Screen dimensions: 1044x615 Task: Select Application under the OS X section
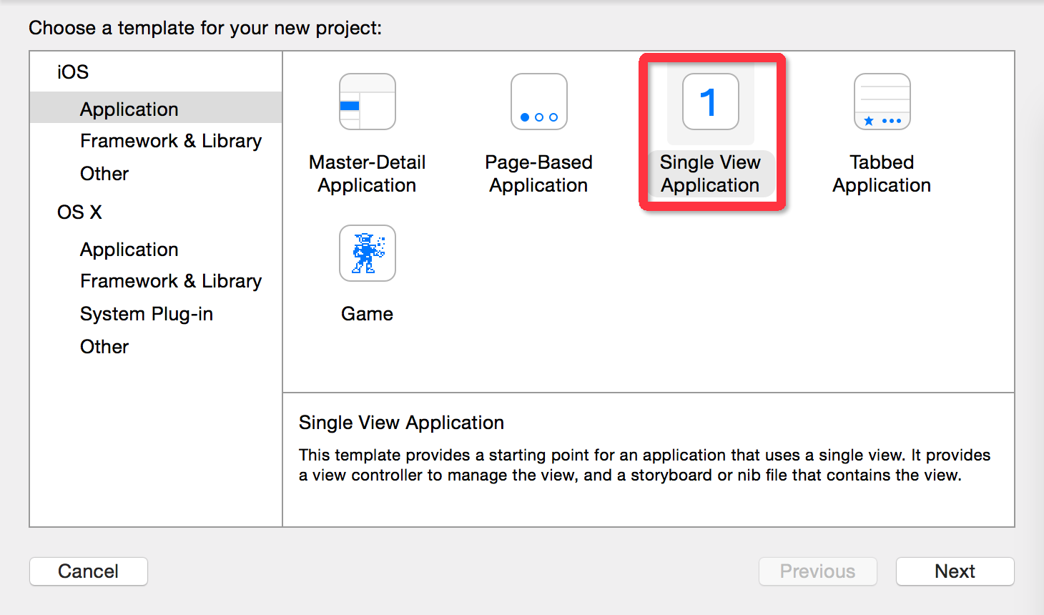coord(129,250)
